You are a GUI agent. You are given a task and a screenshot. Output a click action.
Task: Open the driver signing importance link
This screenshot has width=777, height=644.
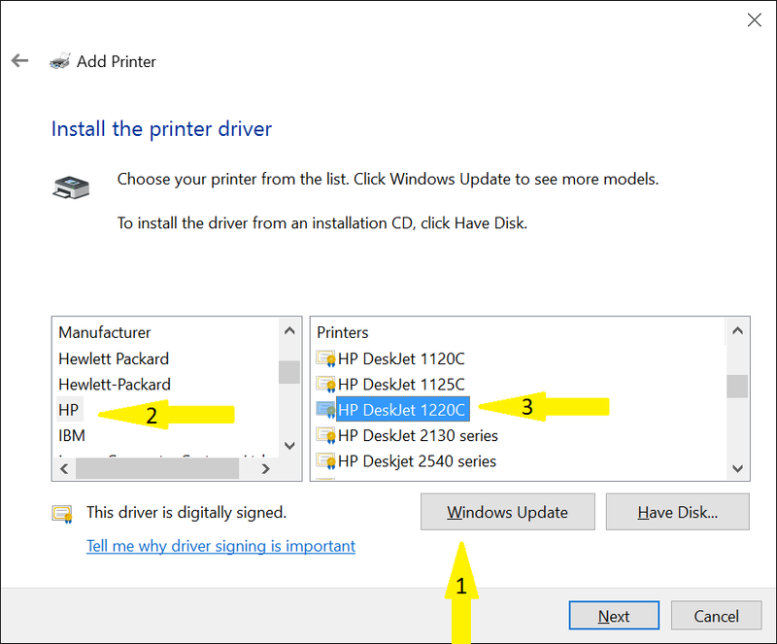point(221,546)
